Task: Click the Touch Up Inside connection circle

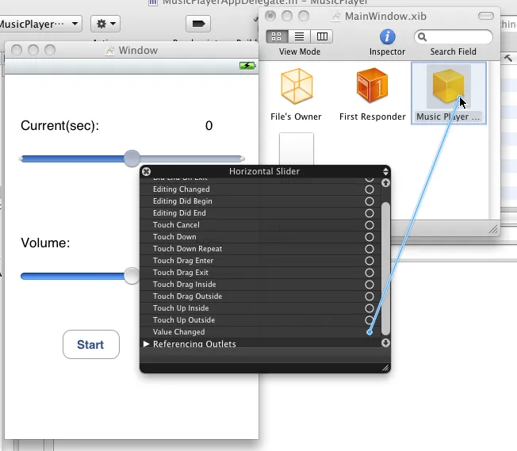Action: (x=369, y=308)
